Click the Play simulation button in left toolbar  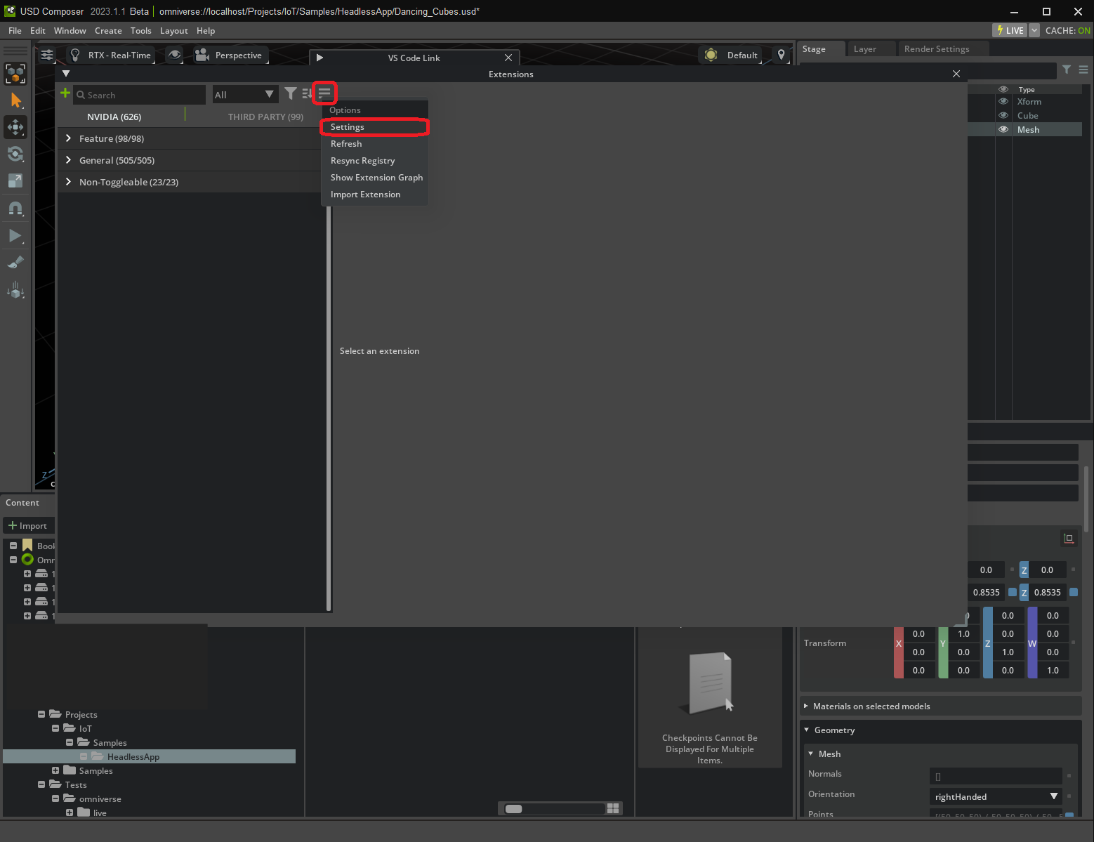[x=15, y=236]
